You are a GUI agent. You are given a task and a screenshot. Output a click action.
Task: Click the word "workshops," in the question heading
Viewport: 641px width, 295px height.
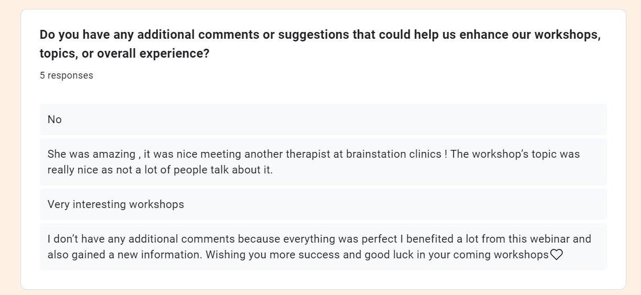[x=568, y=35]
